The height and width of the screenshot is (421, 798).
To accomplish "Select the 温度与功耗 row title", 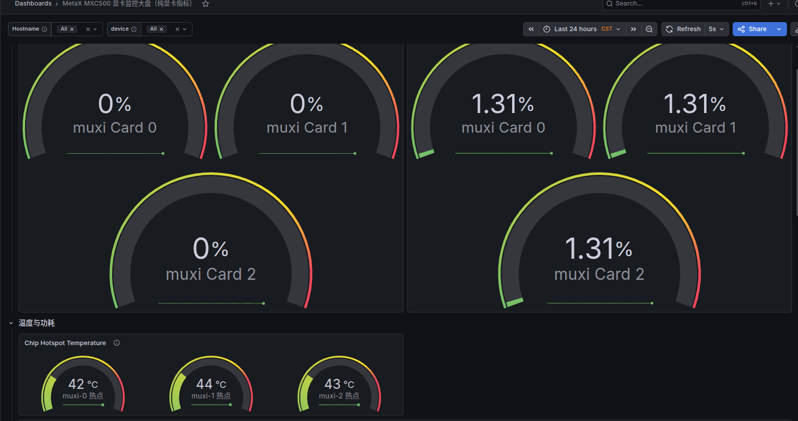I will coord(37,323).
